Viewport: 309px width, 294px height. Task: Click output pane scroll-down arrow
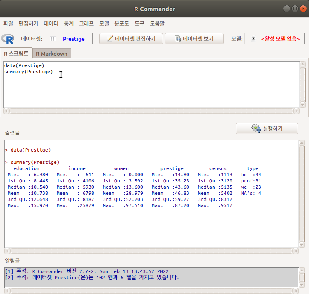click(x=302, y=245)
